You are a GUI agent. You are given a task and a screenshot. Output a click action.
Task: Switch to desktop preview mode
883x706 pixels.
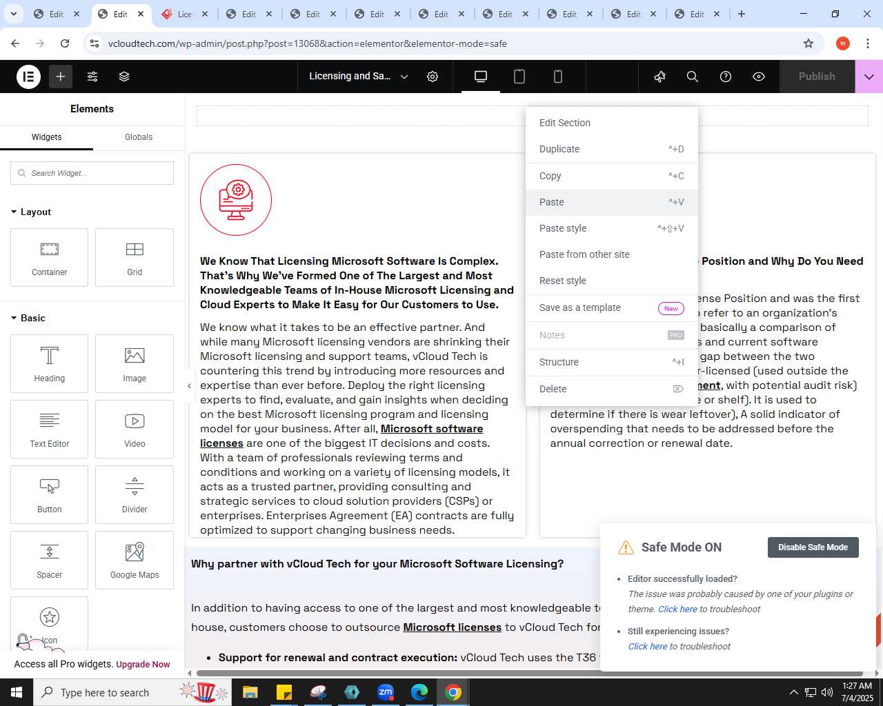pyautogui.click(x=481, y=77)
